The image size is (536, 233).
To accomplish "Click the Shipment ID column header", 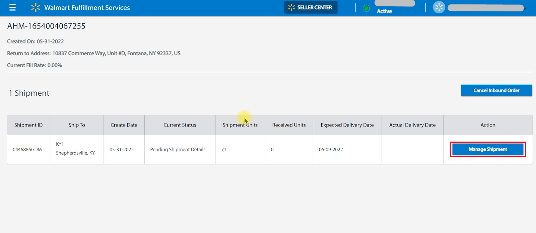I will click(28, 125).
